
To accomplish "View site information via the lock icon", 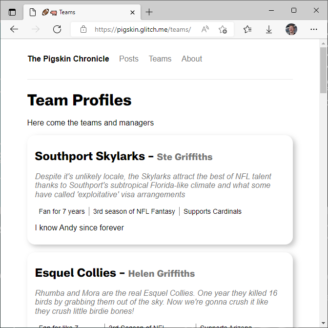I will pos(83,29).
